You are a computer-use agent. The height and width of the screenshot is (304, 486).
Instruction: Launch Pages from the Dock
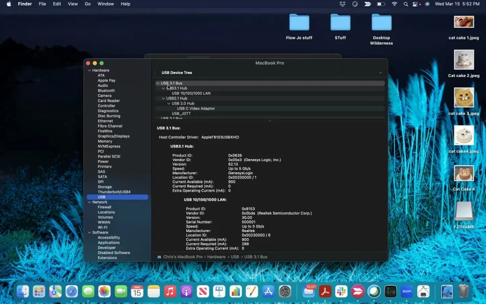(252, 291)
